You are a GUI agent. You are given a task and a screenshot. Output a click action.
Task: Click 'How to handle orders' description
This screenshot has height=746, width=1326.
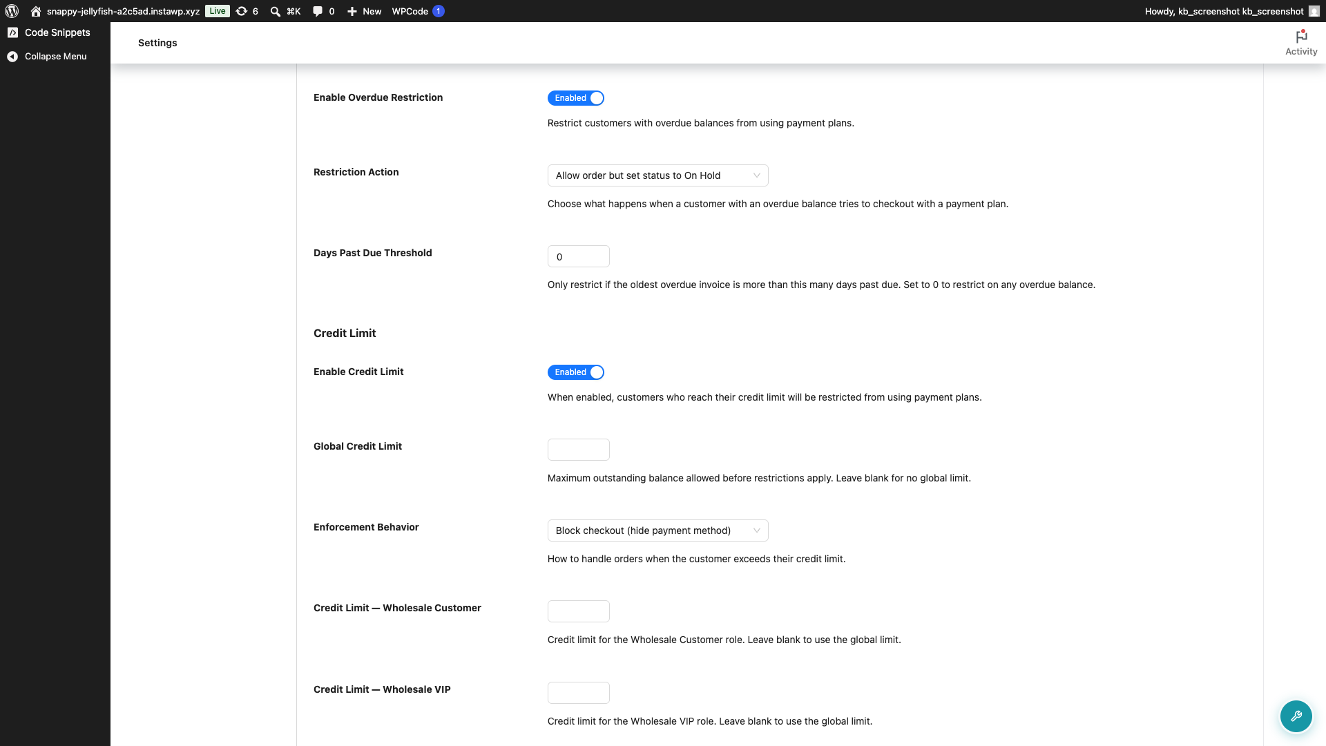696,559
